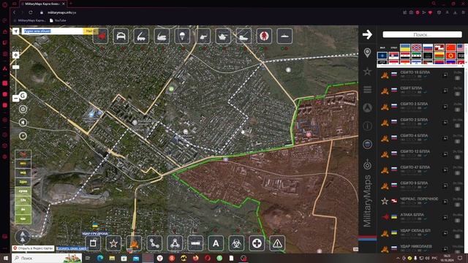This screenshot has width=468, height=263.
Task: Open the YouTube bookmark
Action: click(58, 20)
